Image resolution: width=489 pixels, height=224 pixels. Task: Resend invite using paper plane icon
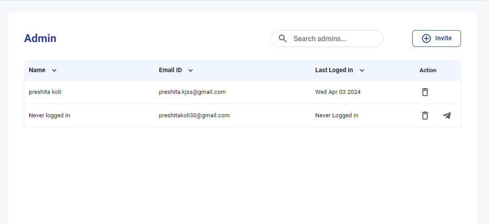[x=447, y=116]
